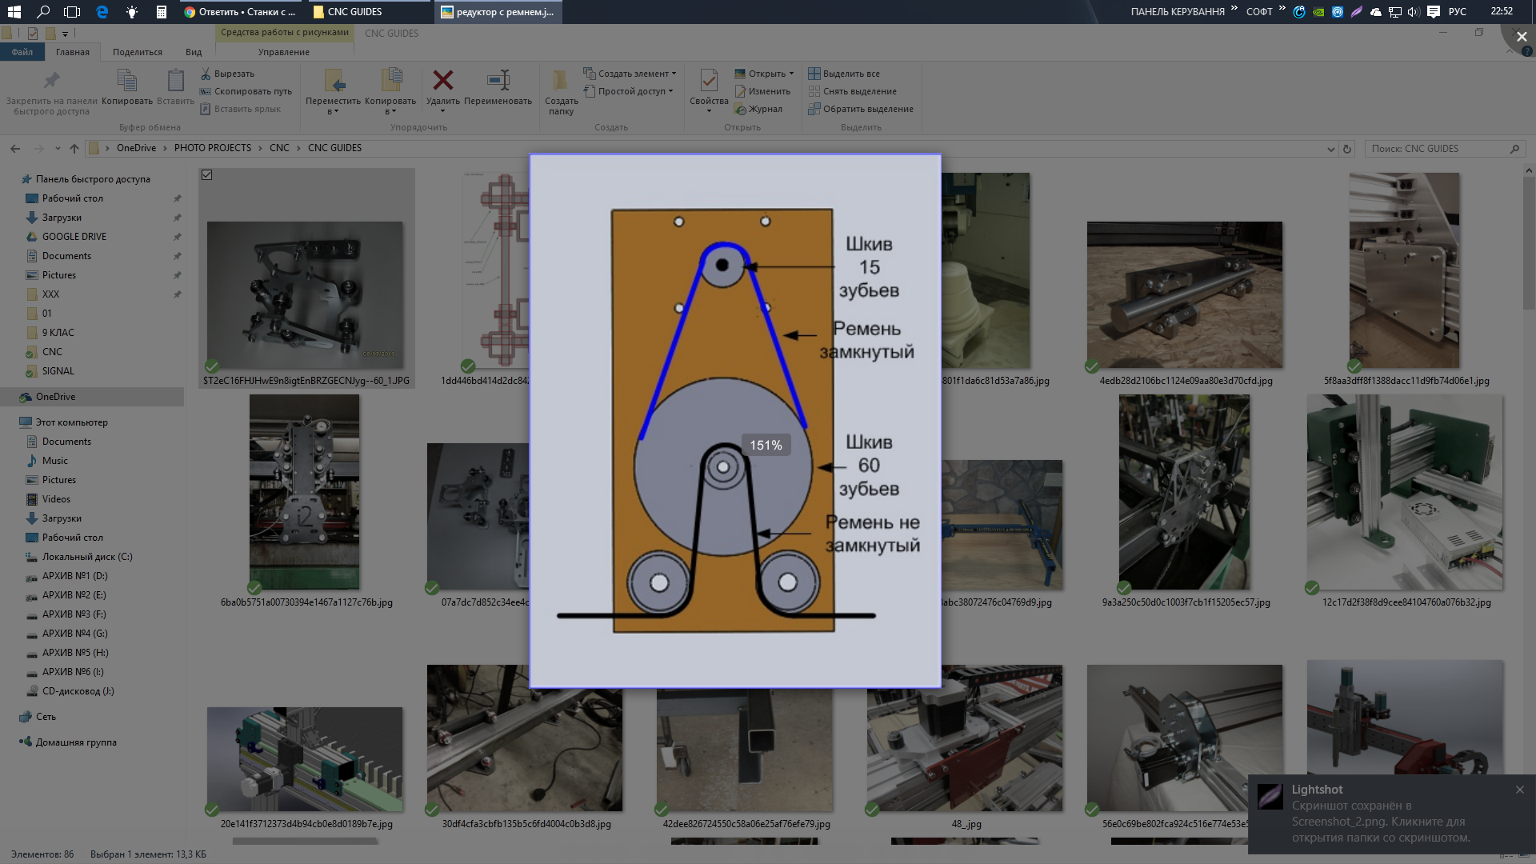Click Create folder (Создать папку) icon

pos(560,81)
